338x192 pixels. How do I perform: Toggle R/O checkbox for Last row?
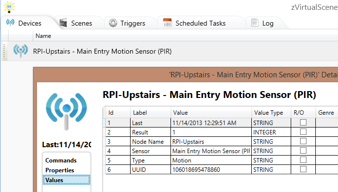303,123
